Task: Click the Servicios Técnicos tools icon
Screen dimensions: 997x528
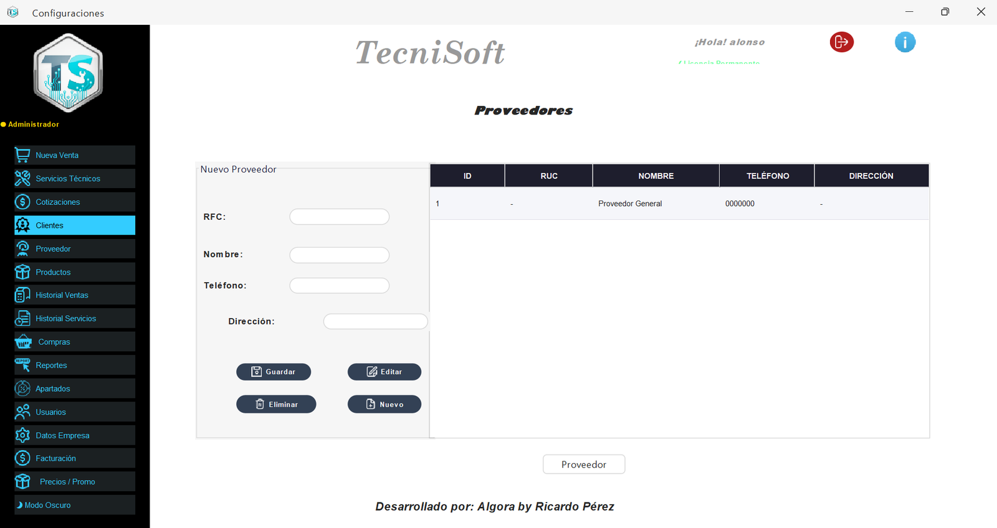Action: point(22,178)
